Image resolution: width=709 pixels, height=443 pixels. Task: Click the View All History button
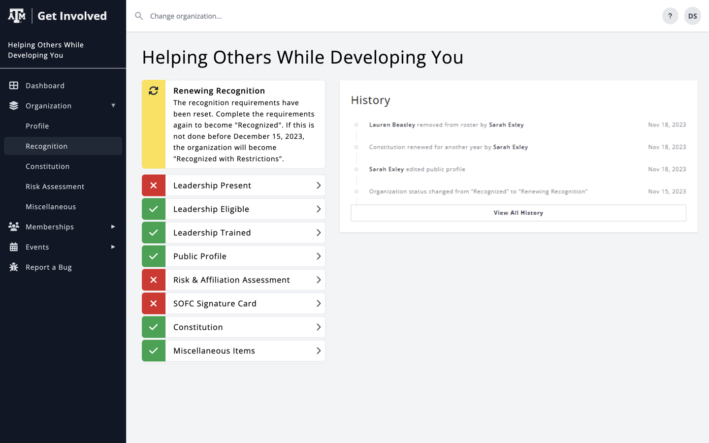point(518,213)
